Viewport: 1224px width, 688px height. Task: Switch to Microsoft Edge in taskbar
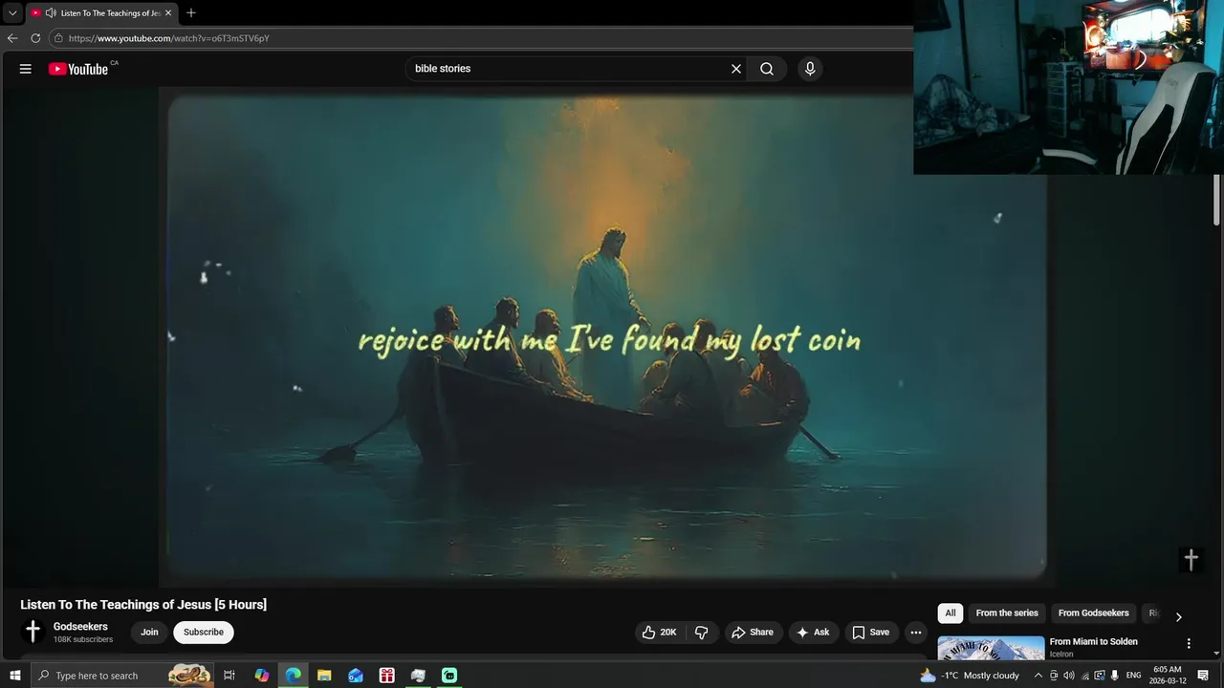point(293,676)
